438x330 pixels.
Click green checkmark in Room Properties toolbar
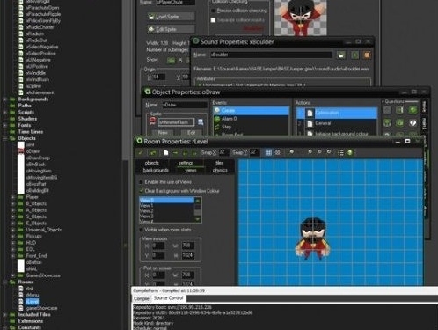[141, 152]
